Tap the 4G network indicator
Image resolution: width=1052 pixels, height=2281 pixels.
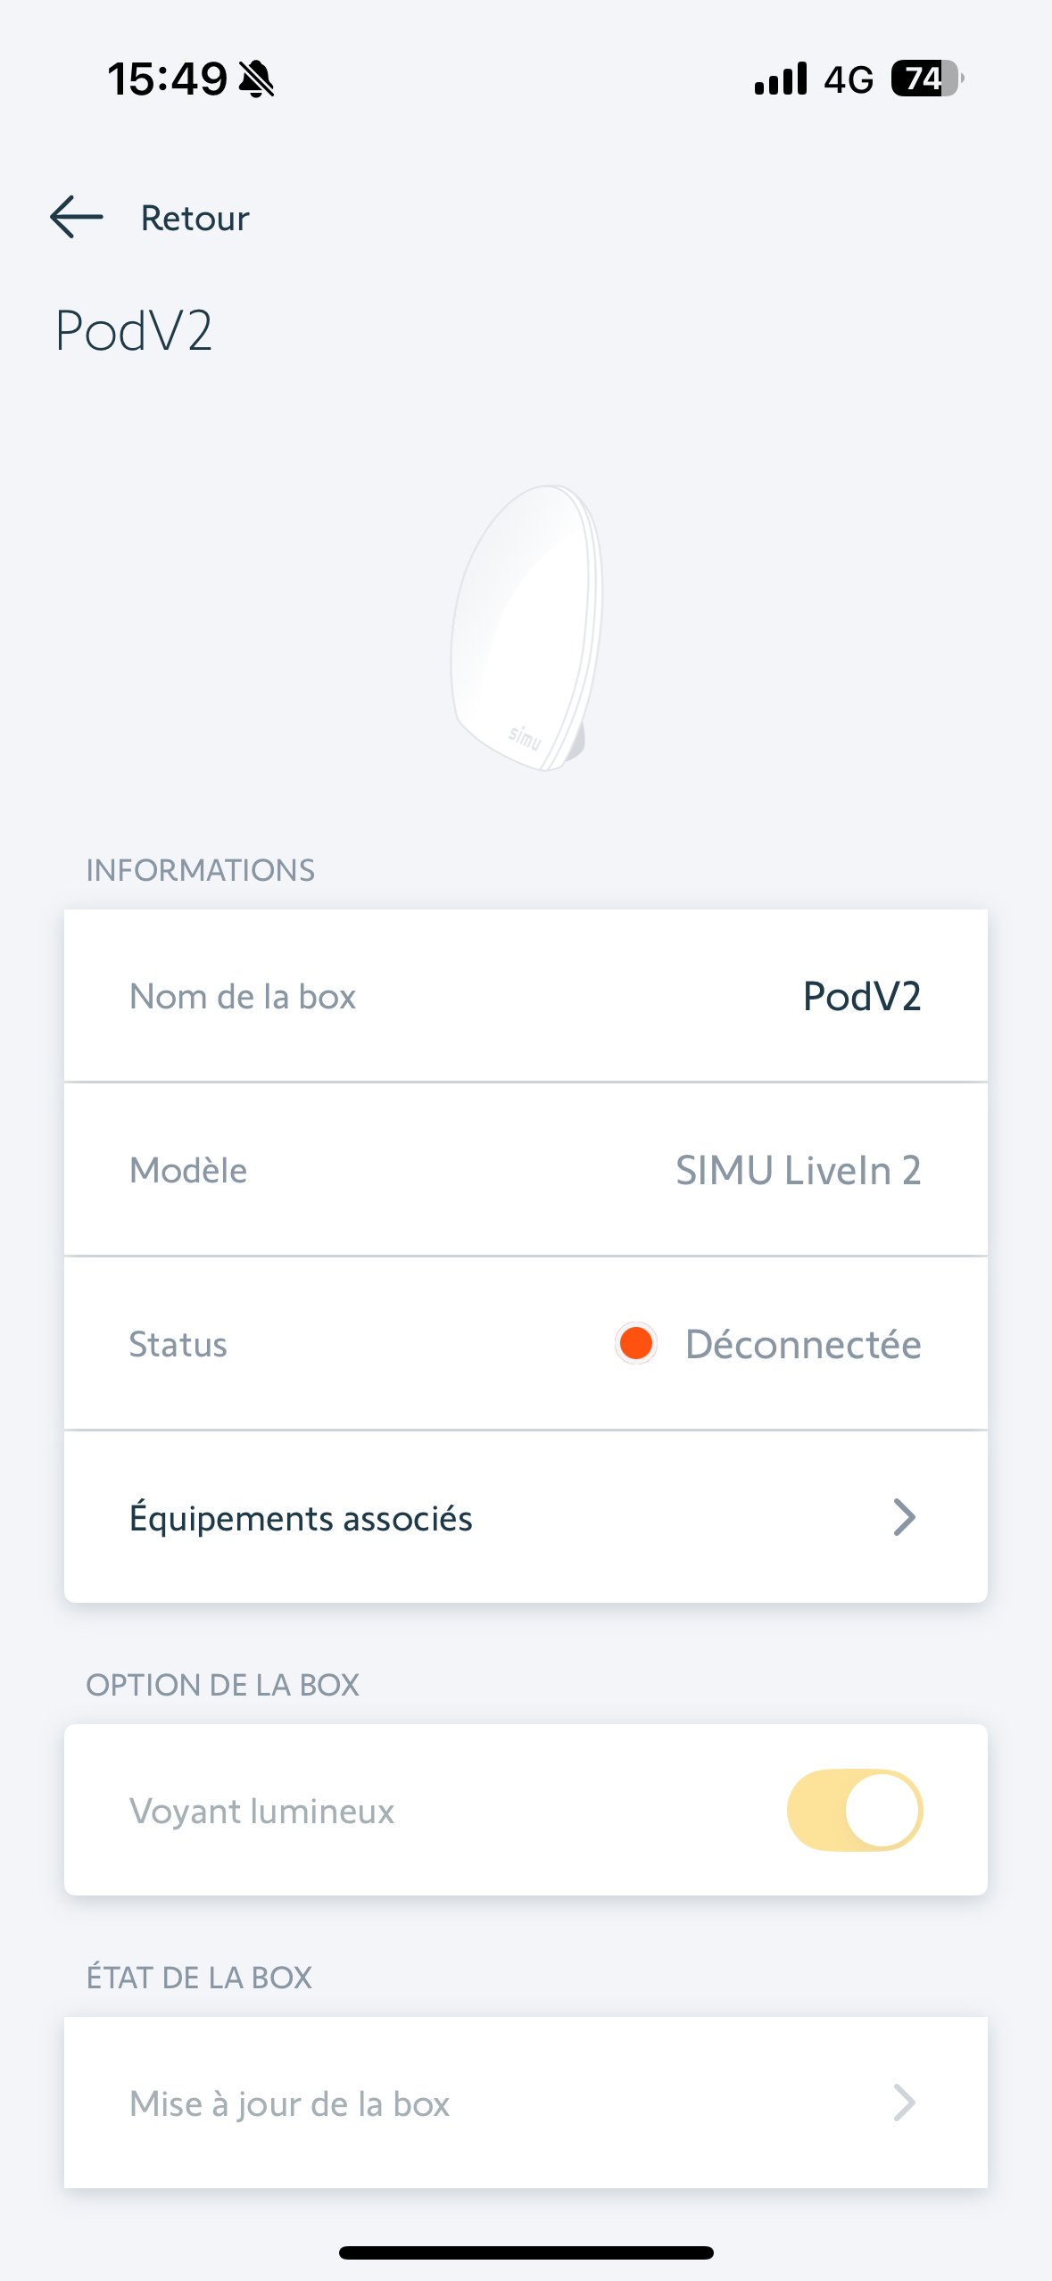click(x=849, y=80)
